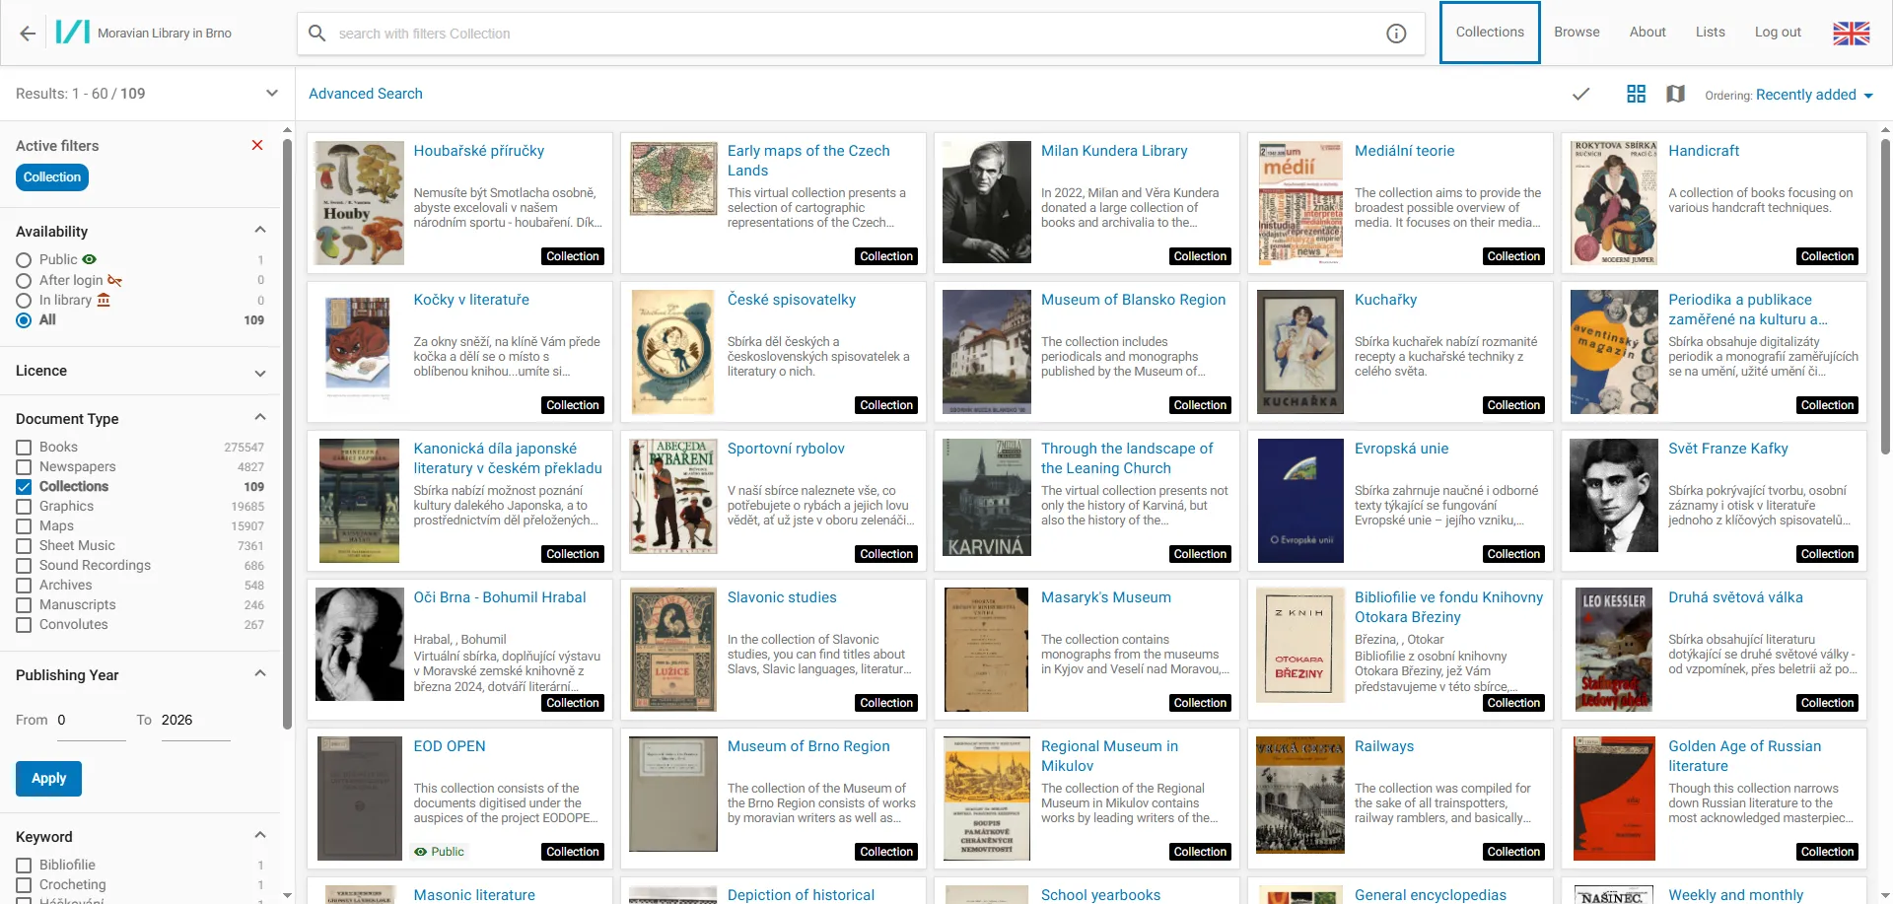
Task: Select the grid view icon
Action: pyautogui.click(x=1636, y=94)
